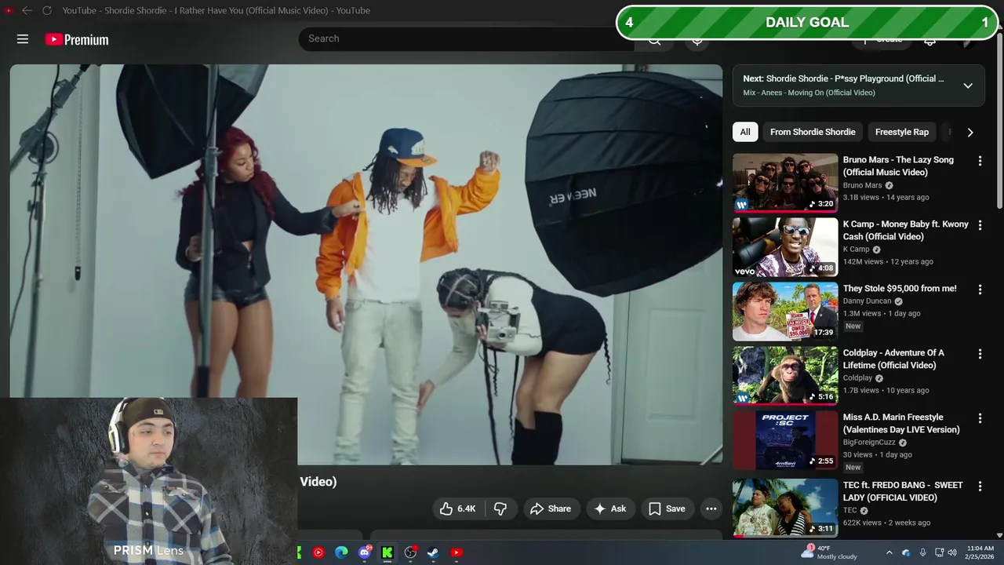Open the volume speaker tray icon
The height and width of the screenshot is (565, 1004).
tap(952, 552)
